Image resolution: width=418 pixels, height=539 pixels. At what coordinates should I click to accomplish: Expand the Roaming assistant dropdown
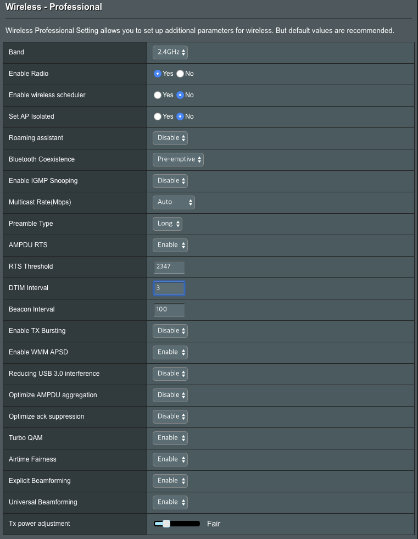tap(170, 138)
